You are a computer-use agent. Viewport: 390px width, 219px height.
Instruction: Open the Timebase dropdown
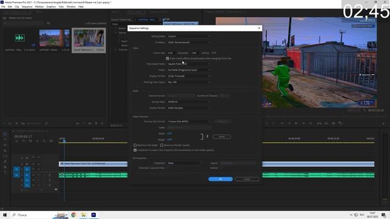coord(189,43)
